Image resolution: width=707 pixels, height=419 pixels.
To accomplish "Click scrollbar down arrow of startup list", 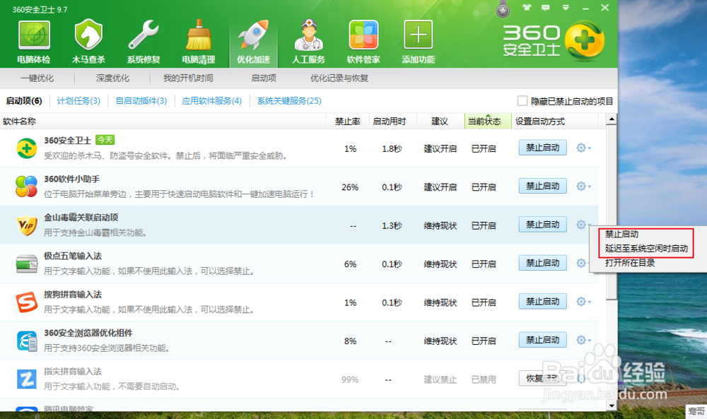I will [612, 406].
